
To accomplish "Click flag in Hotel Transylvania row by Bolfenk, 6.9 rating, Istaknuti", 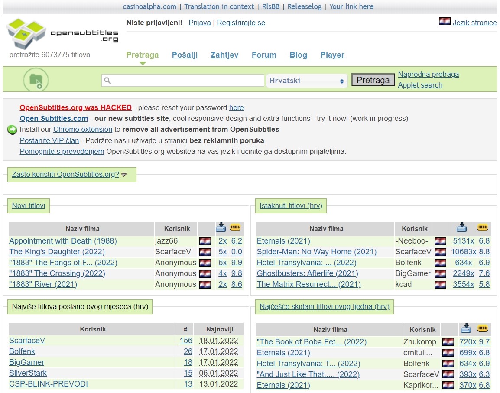I will coord(440,263).
